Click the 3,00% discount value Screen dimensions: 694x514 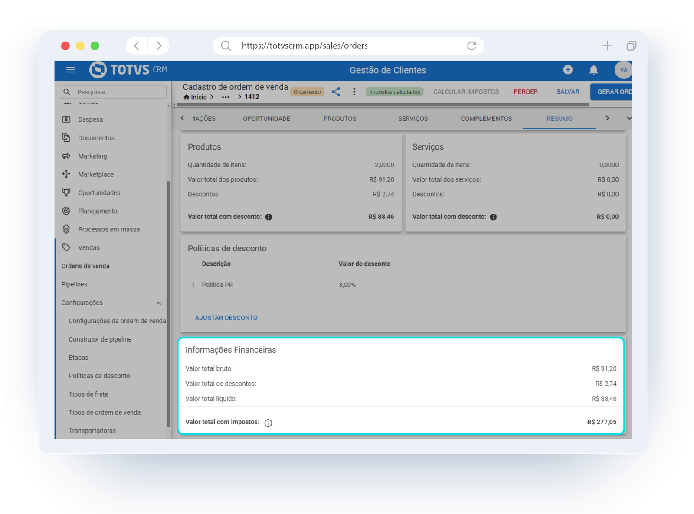347,285
